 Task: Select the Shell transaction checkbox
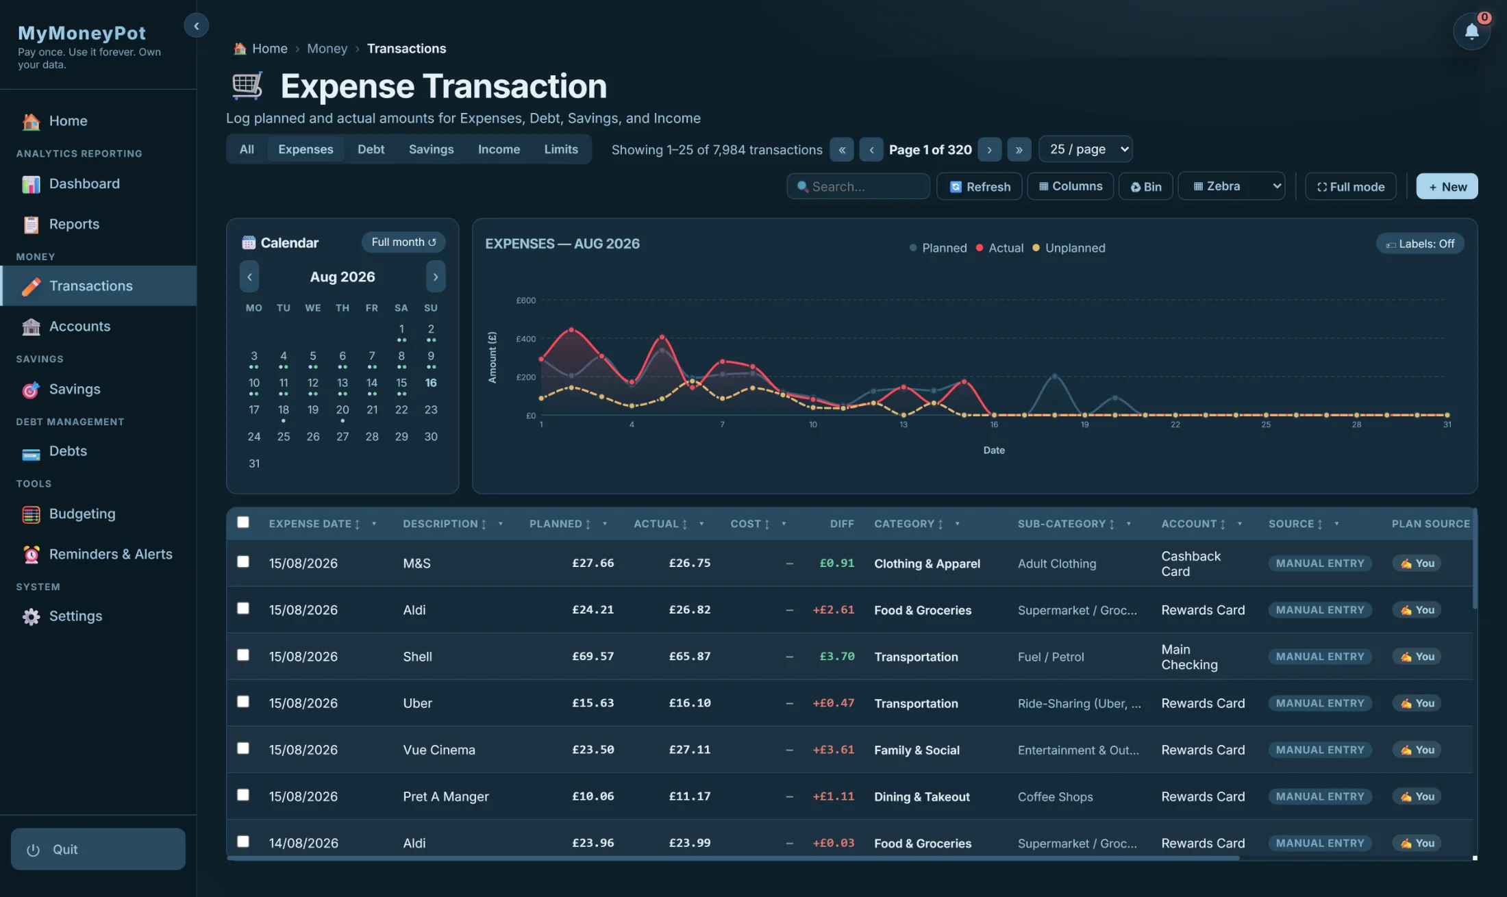point(243,655)
